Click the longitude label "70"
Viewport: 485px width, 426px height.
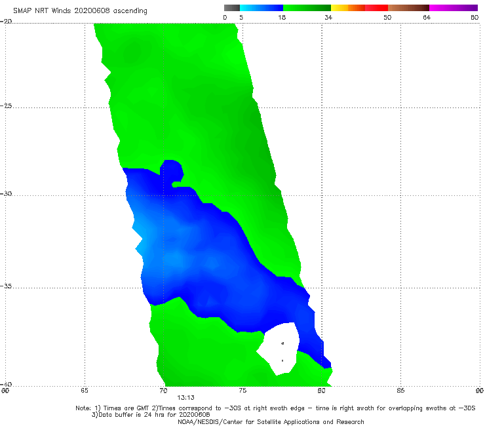click(x=163, y=391)
